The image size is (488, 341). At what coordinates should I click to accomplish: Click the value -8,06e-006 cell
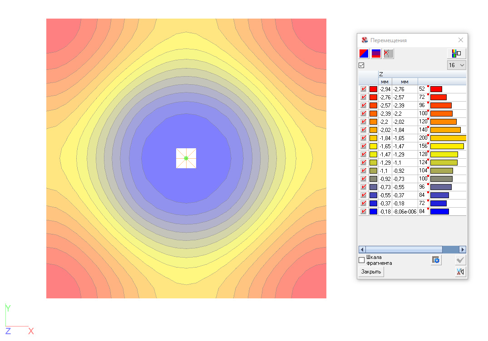click(x=404, y=212)
